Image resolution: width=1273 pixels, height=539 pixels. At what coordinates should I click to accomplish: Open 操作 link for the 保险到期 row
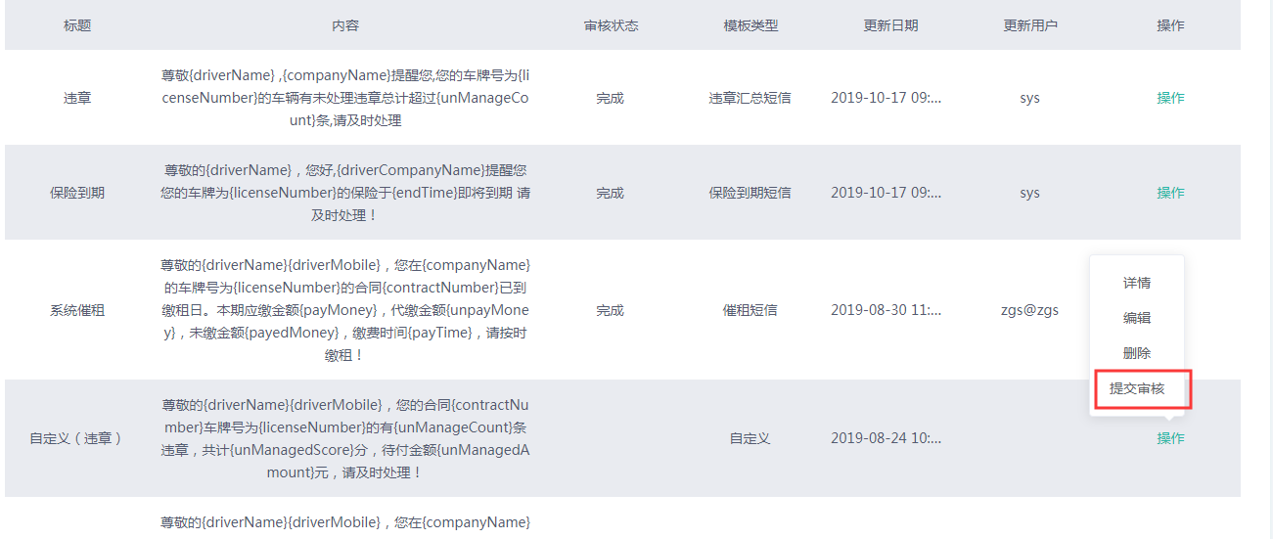[1170, 193]
